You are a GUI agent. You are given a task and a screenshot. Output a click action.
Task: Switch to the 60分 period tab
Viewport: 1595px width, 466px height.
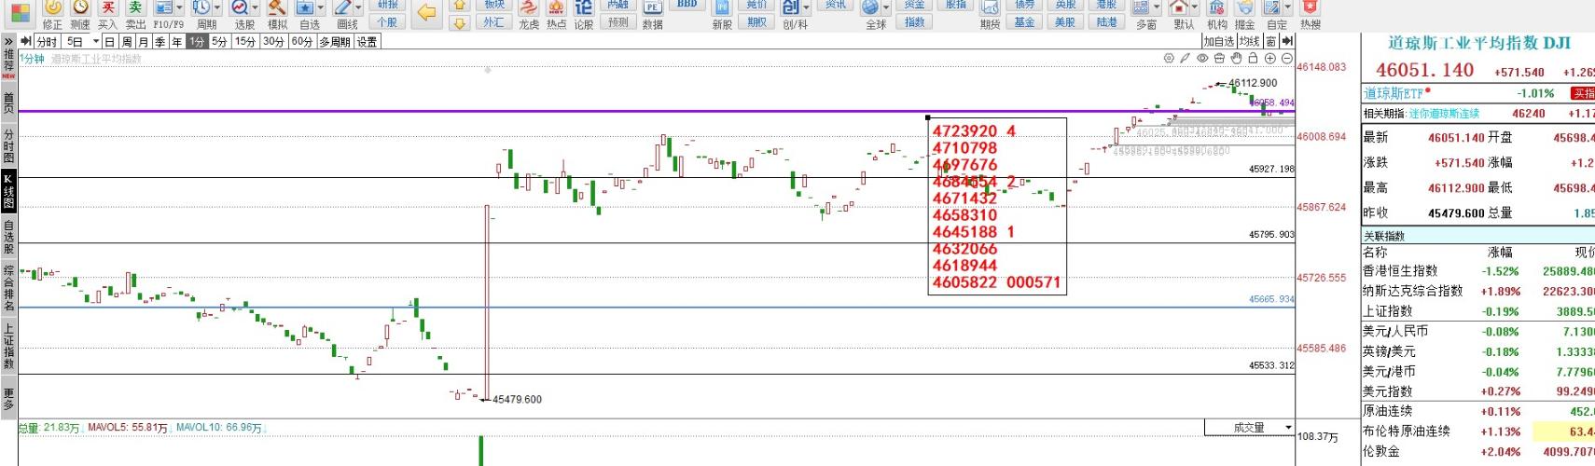coord(302,41)
